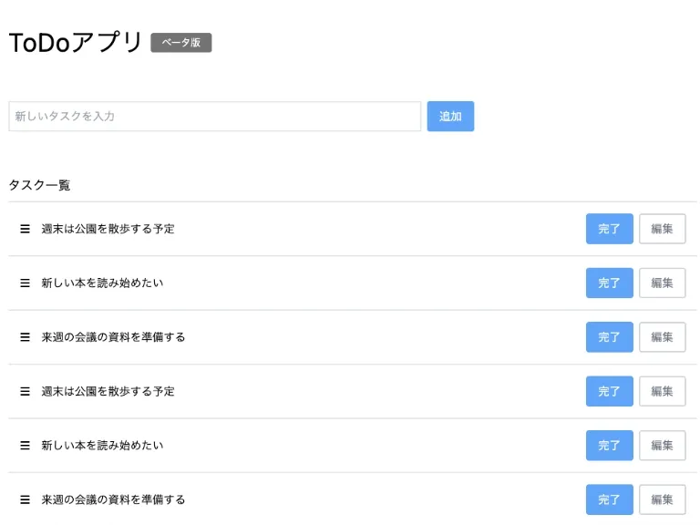Complete the first '来週の会議の資料を準備する' task
Image resolution: width=700 pixels, height=525 pixels.
609,337
